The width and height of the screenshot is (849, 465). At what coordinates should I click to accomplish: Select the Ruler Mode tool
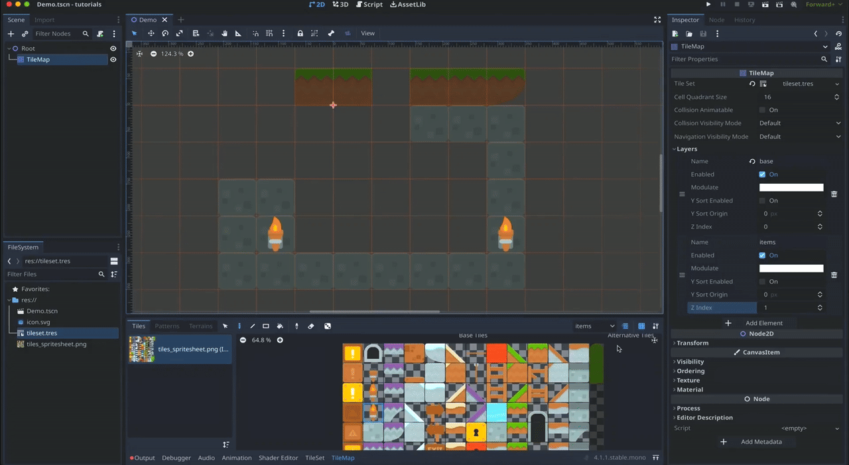coord(238,33)
